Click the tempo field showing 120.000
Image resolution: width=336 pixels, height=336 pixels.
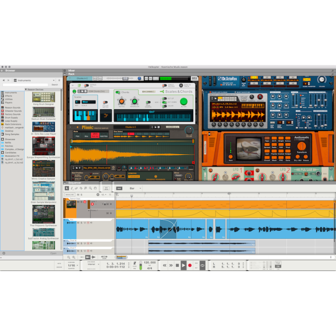pos(150,262)
